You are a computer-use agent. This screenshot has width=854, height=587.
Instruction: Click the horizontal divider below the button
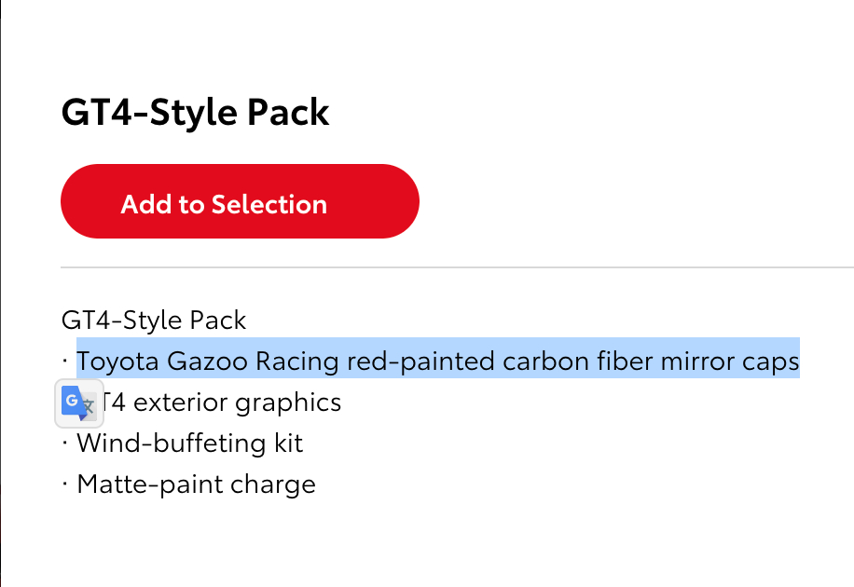(457, 267)
